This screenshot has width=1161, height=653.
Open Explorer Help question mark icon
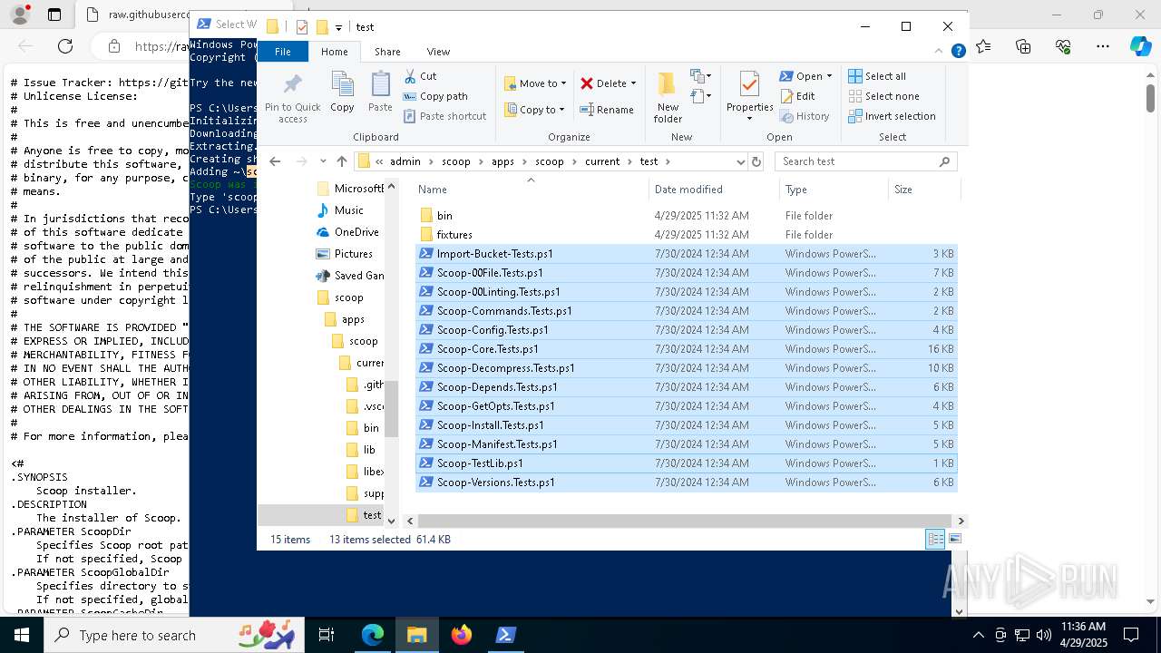tap(958, 51)
